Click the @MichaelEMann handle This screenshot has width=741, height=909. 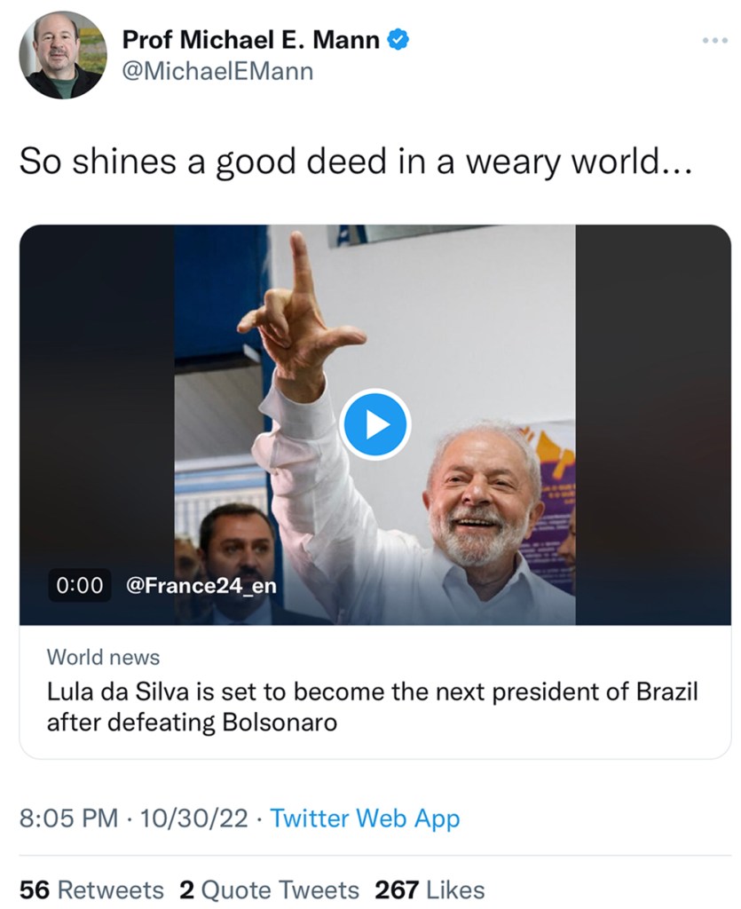pos(216,71)
